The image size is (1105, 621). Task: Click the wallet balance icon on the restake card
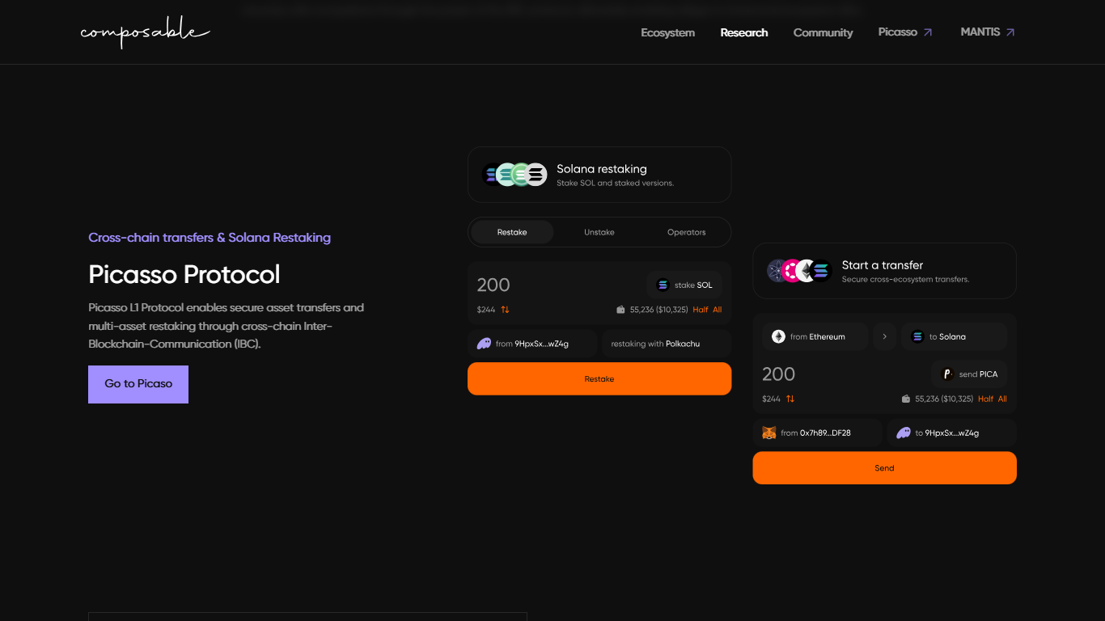pos(620,309)
